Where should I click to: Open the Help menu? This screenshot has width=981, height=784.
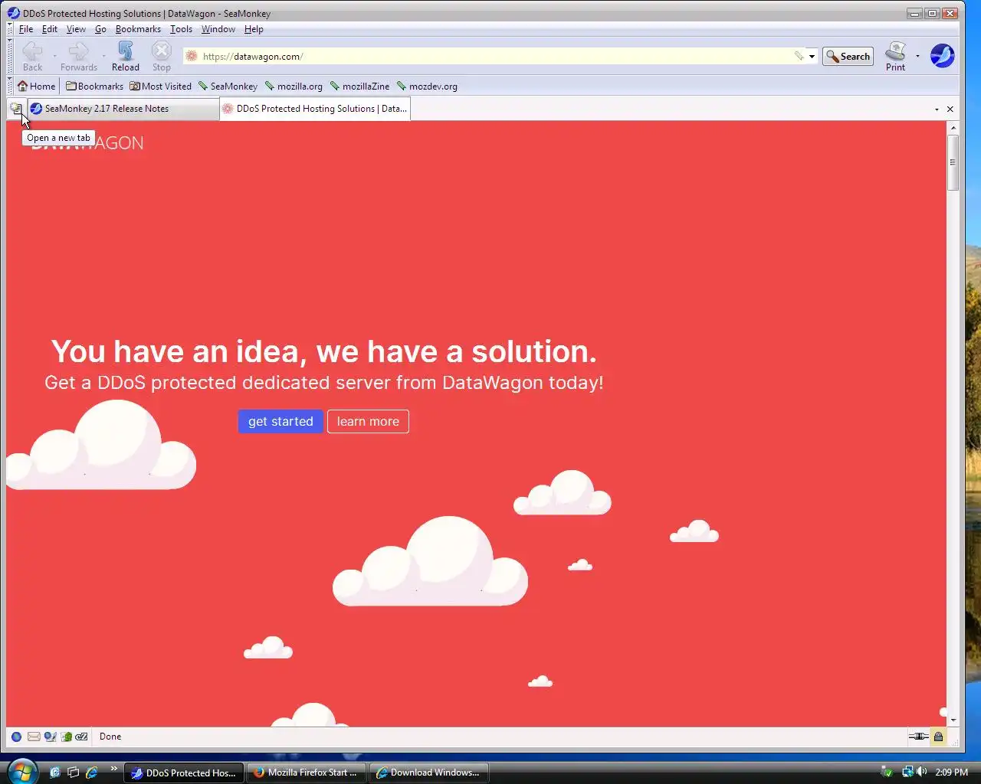point(254,29)
